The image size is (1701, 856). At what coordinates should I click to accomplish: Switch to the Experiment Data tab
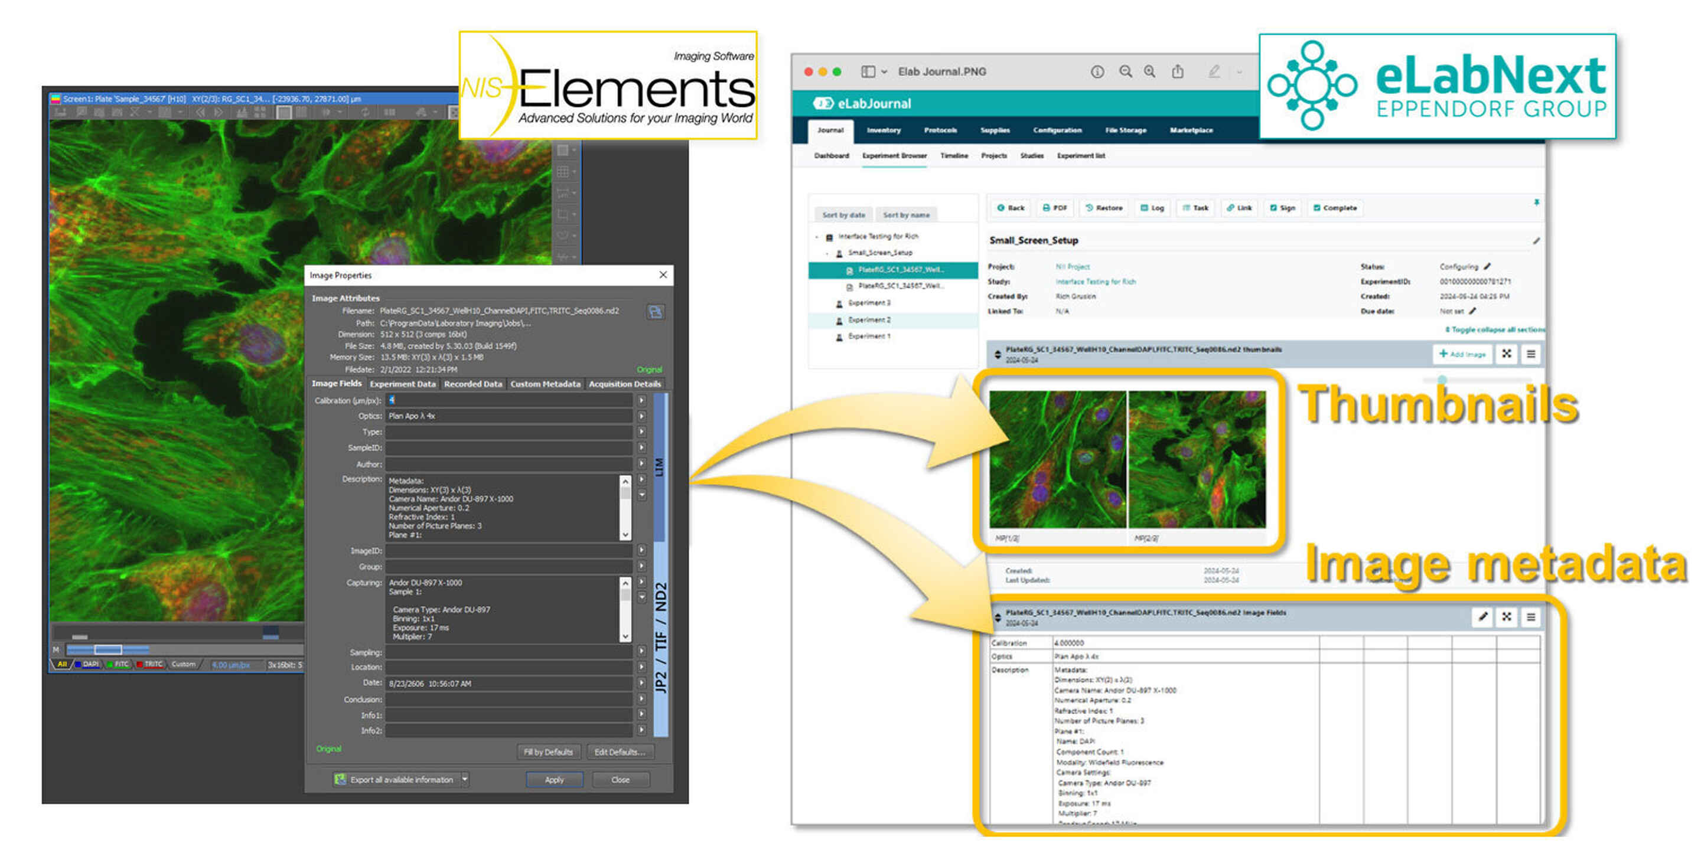pos(403,384)
